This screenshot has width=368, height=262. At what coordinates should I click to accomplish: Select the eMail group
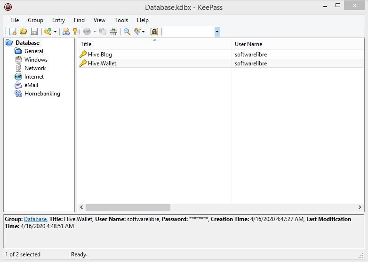coord(31,85)
